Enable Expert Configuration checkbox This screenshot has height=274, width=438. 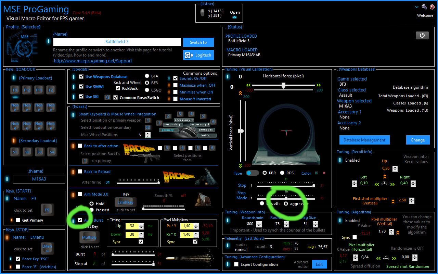[236, 264]
